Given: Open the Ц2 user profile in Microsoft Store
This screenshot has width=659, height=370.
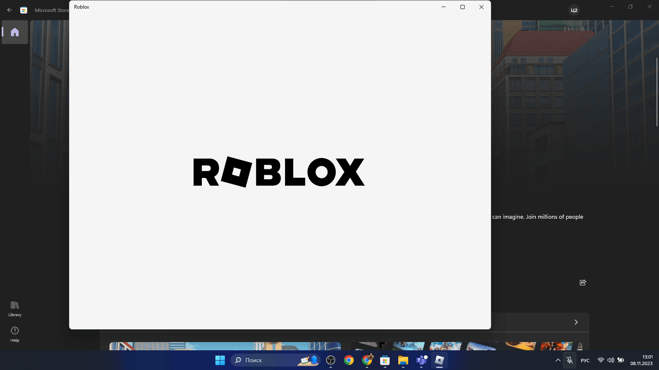Looking at the screenshot, I should pos(574,10).
